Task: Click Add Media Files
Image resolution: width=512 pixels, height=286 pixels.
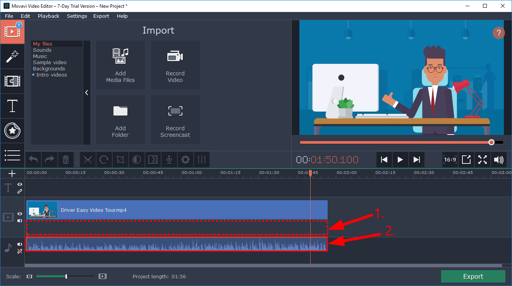Action: coord(120,65)
